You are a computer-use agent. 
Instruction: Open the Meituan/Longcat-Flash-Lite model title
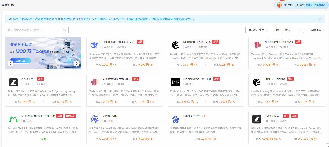(38, 116)
